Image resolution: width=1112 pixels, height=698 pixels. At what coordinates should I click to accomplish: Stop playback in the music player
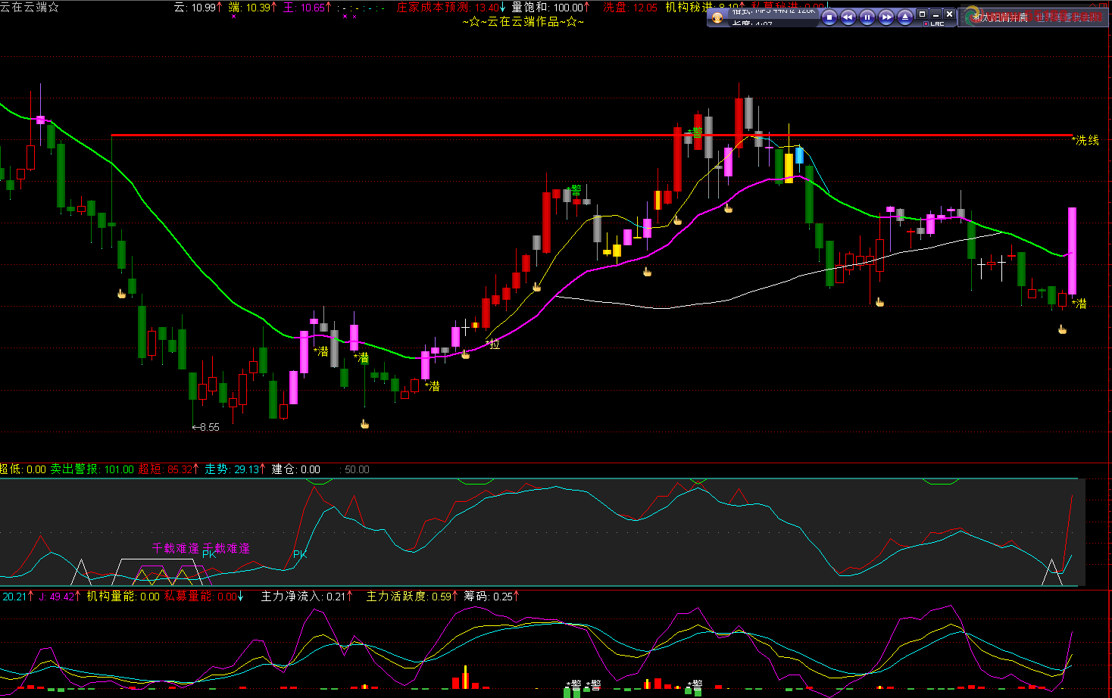click(829, 17)
